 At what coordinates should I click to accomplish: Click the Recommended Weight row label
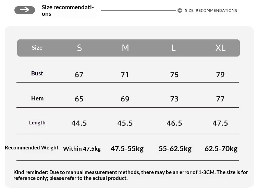click(32, 148)
